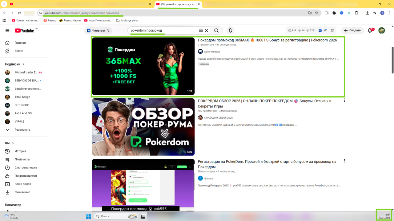This screenshot has width=394, height=221.
Task: Open the Windows Start menu
Action: pyautogui.click(x=88, y=216)
